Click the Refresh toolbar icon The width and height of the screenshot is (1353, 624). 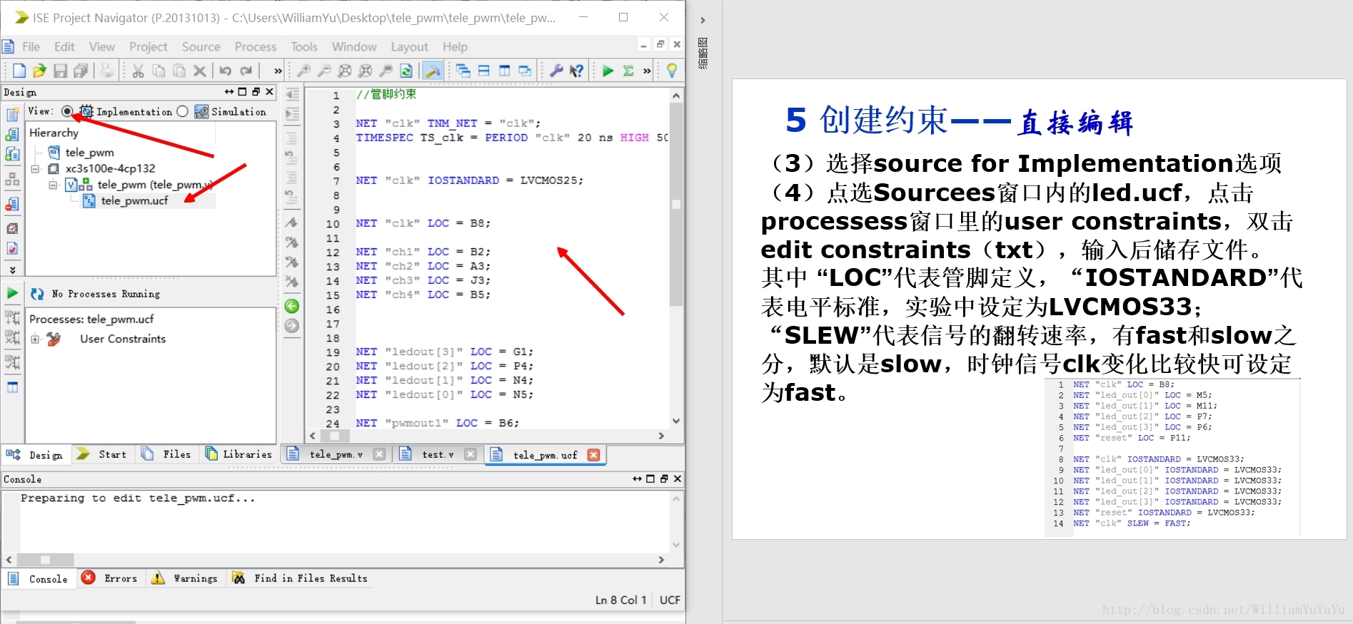pyautogui.click(x=406, y=71)
